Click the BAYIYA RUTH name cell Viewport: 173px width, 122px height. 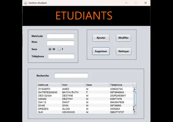[73, 92]
